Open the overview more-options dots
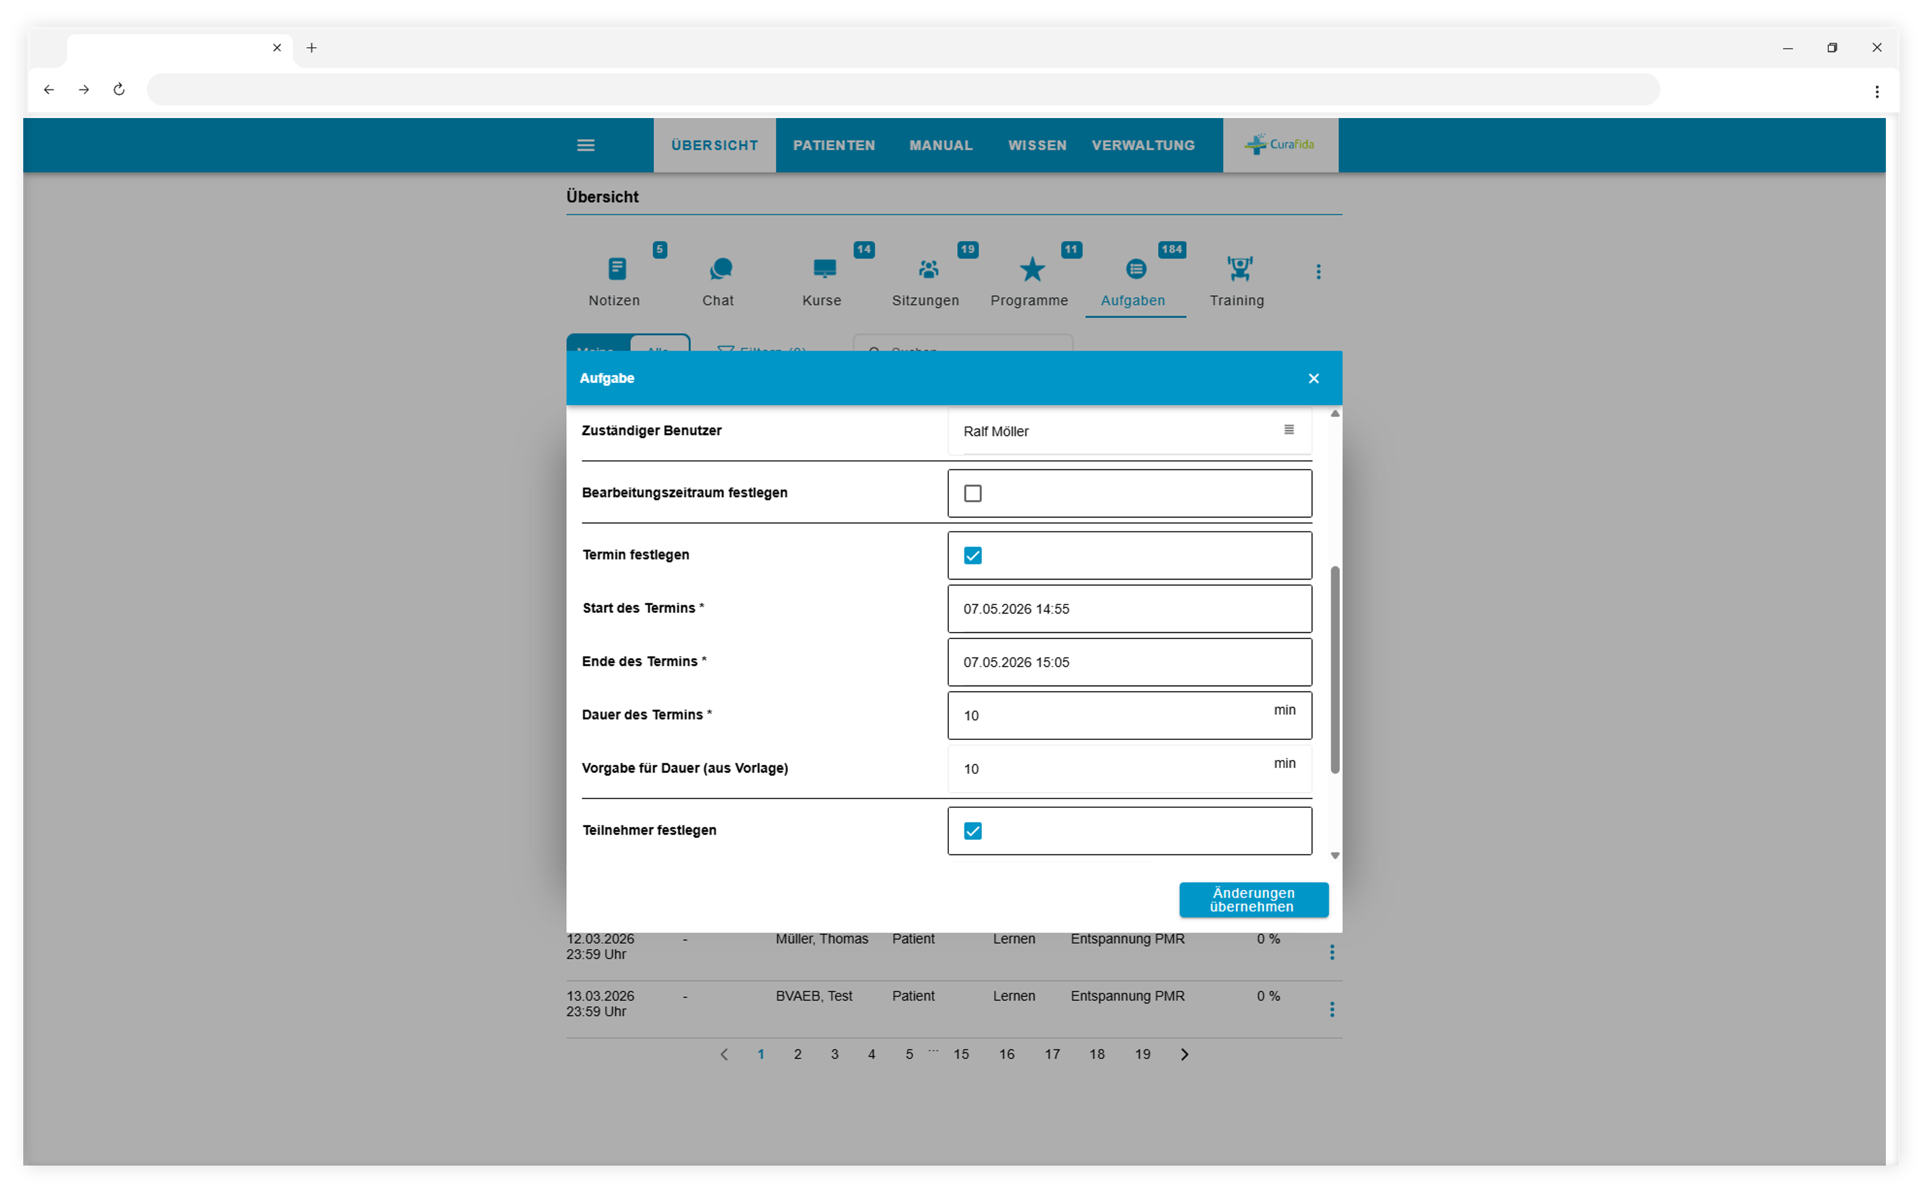Viewport: 1927px width, 1193px height. (1318, 272)
